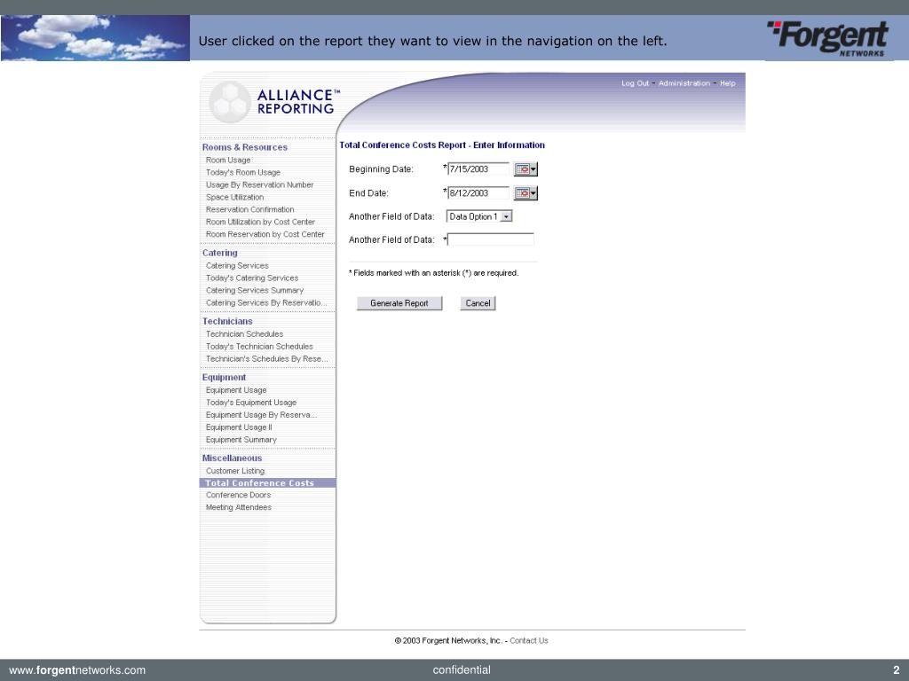This screenshot has height=681, width=909.
Task: Open the Equipment Usage report
Action: (x=236, y=390)
